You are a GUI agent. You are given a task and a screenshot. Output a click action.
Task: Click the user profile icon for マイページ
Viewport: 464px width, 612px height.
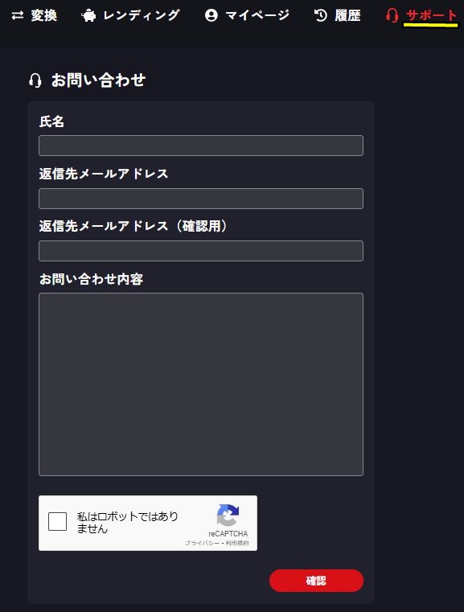(x=211, y=15)
